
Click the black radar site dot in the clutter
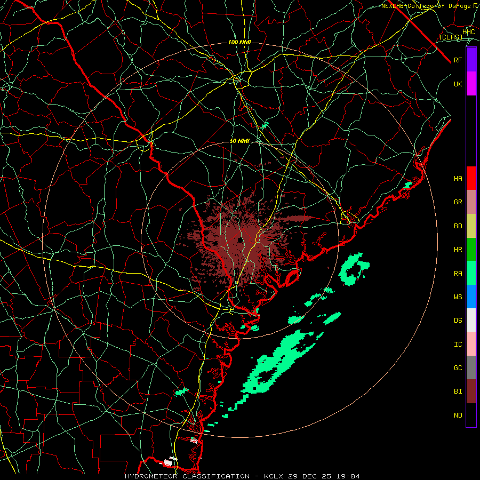point(239,239)
